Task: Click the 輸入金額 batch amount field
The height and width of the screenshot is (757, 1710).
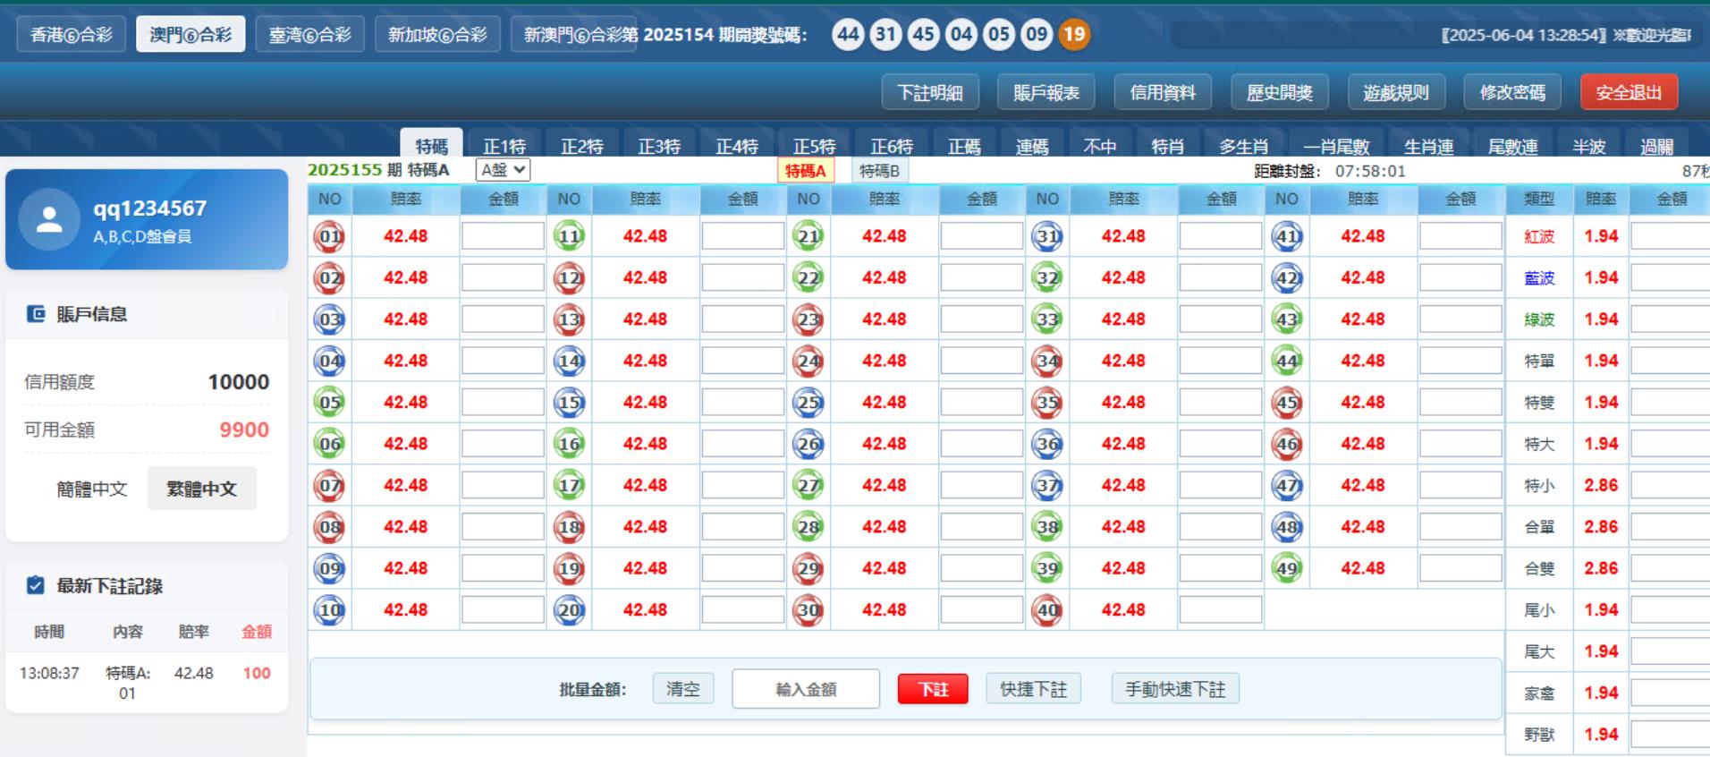Action: (x=806, y=690)
